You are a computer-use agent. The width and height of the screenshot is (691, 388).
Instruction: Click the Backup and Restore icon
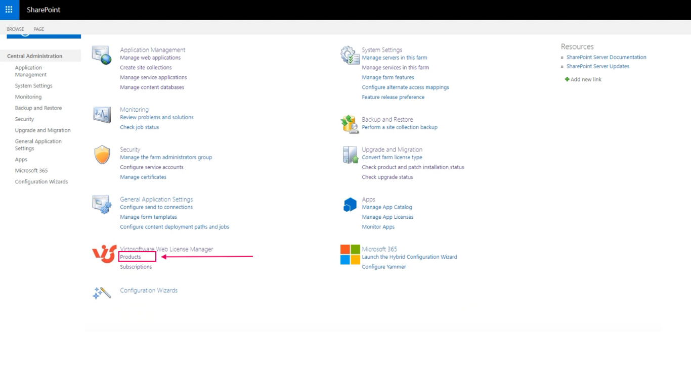(x=350, y=123)
